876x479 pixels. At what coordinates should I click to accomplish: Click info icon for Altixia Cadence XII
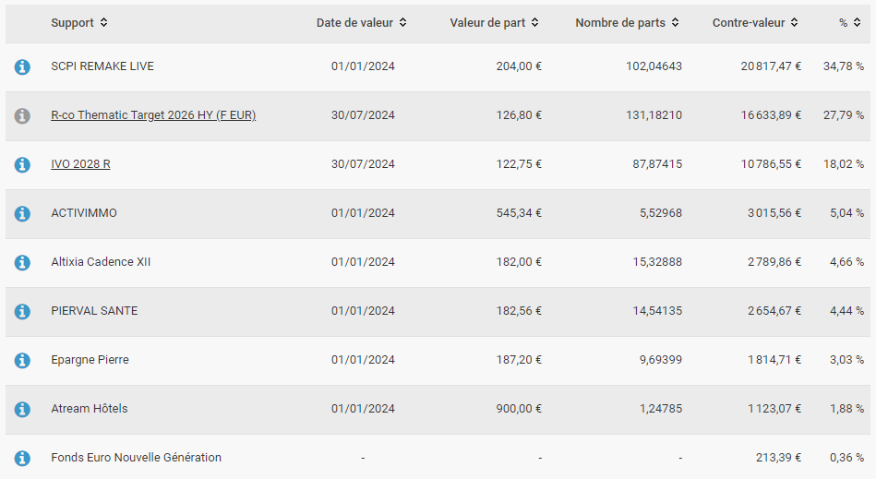pos(22,262)
